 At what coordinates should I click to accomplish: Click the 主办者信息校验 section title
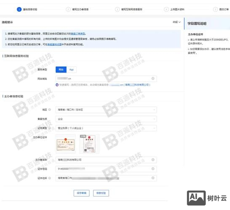pyautogui.click(x=13, y=96)
